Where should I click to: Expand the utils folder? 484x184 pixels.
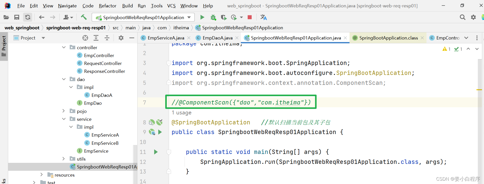point(64,159)
